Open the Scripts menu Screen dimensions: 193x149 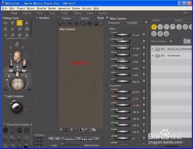click(87, 8)
